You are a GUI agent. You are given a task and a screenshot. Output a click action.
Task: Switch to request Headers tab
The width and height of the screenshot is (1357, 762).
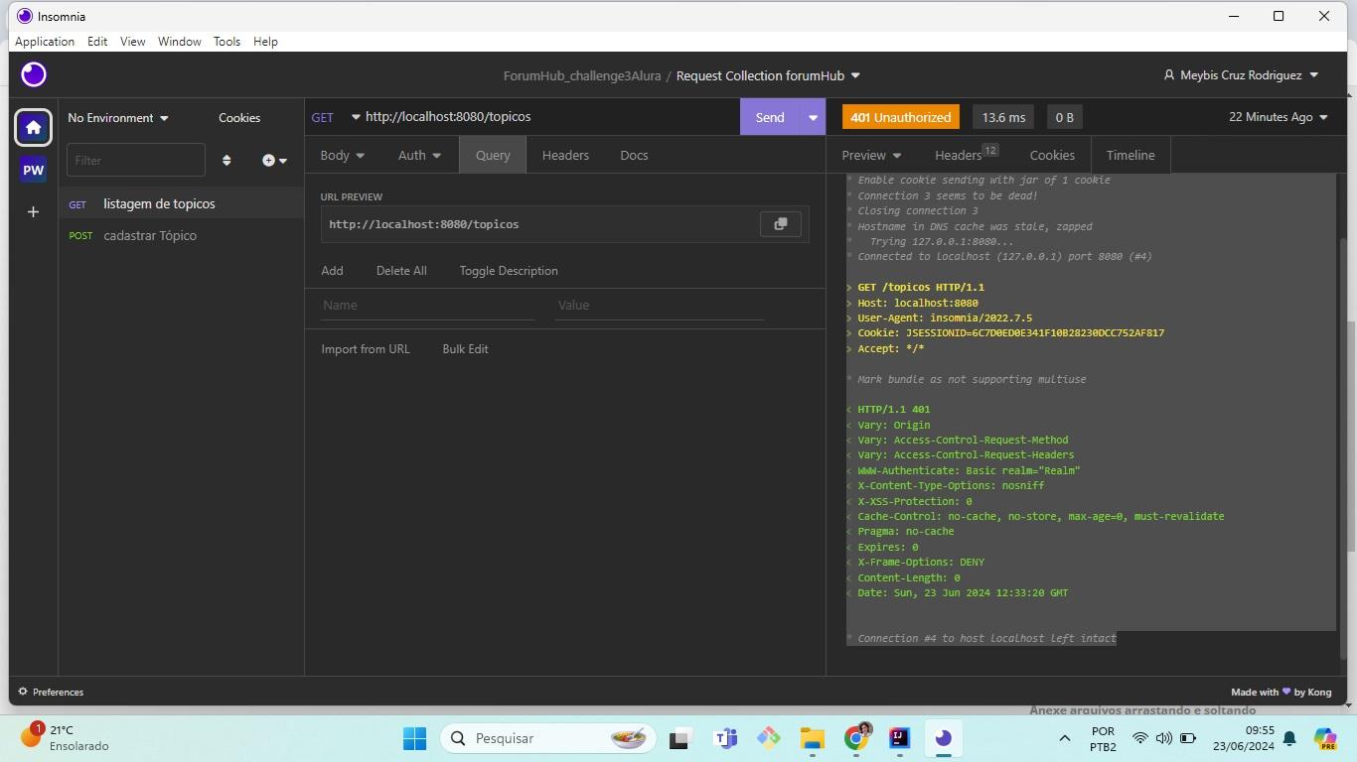565,155
